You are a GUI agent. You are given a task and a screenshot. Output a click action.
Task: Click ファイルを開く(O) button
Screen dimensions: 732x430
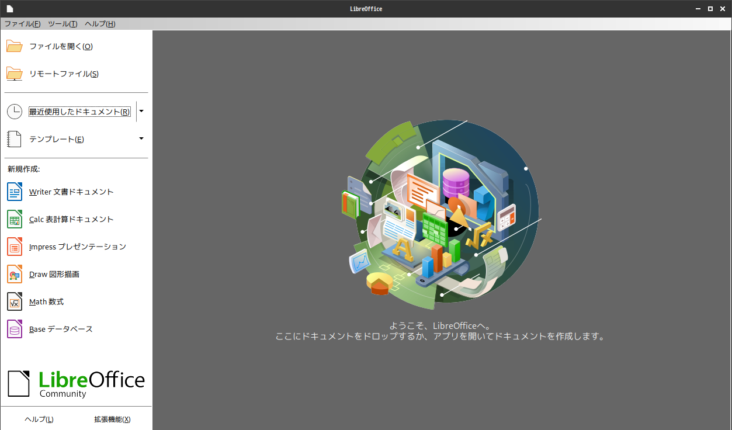point(76,46)
